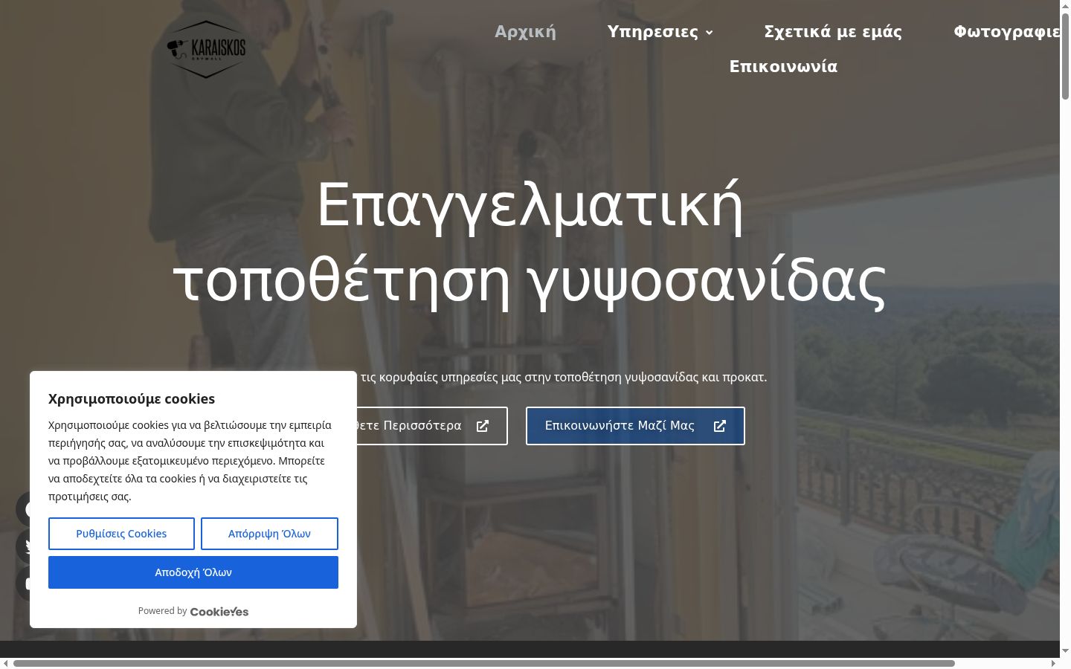Select the Φωτογραφιες nav item
Image resolution: width=1071 pixels, height=669 pixels.
tap(1006, 32)
